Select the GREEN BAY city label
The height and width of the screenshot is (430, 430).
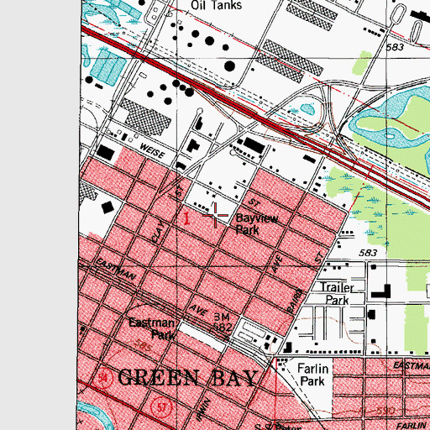point(187,378)
